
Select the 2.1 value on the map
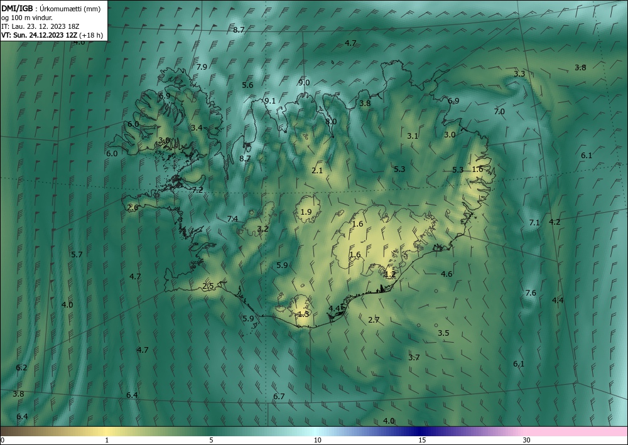point(317,171)
